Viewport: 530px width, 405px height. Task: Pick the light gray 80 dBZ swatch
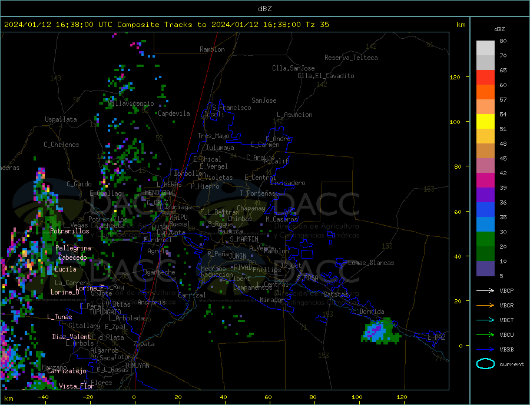pyautogui.click(x=485, y=48)
